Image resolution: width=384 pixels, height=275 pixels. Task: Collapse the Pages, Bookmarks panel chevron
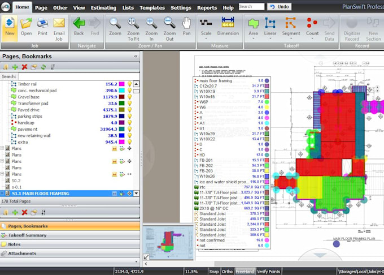136,57
